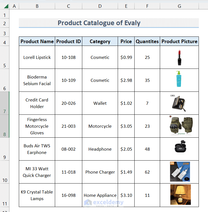Select column F header

(147, 6)
